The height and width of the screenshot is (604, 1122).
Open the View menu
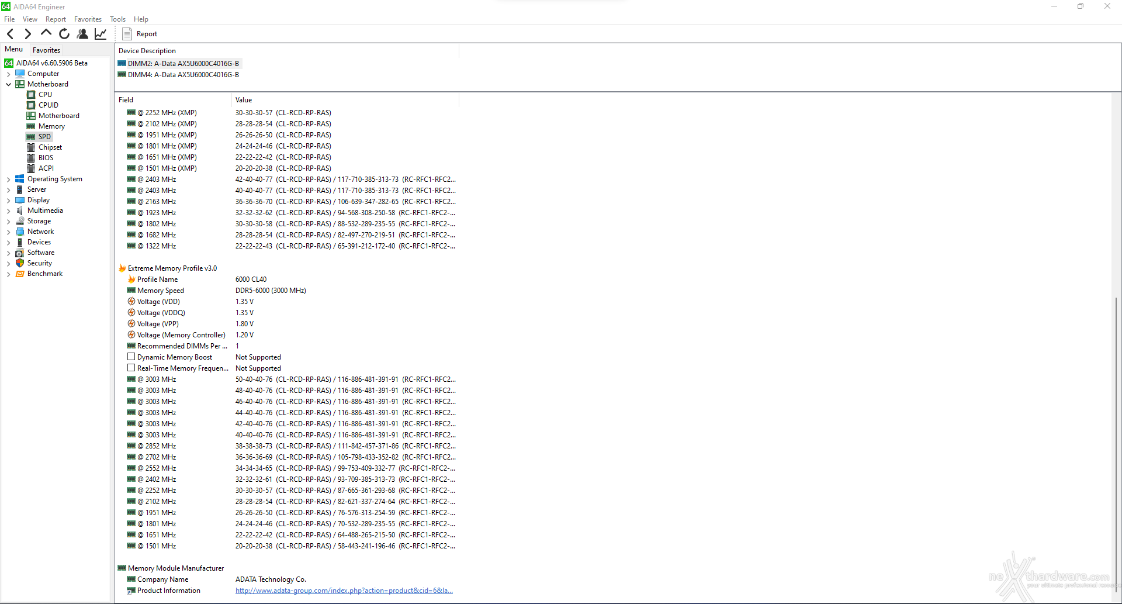pos(30,19)
